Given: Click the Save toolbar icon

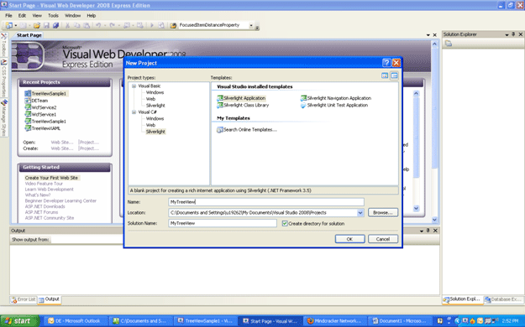Looking at the screenshot, I should [x=46, y=25].
